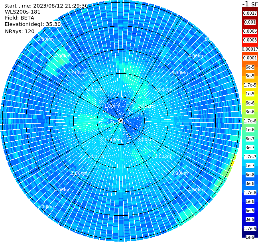Screen dimensions: 258x242
Task: Select the 1.7e-7 colorbar value
Action: point(250,157)
